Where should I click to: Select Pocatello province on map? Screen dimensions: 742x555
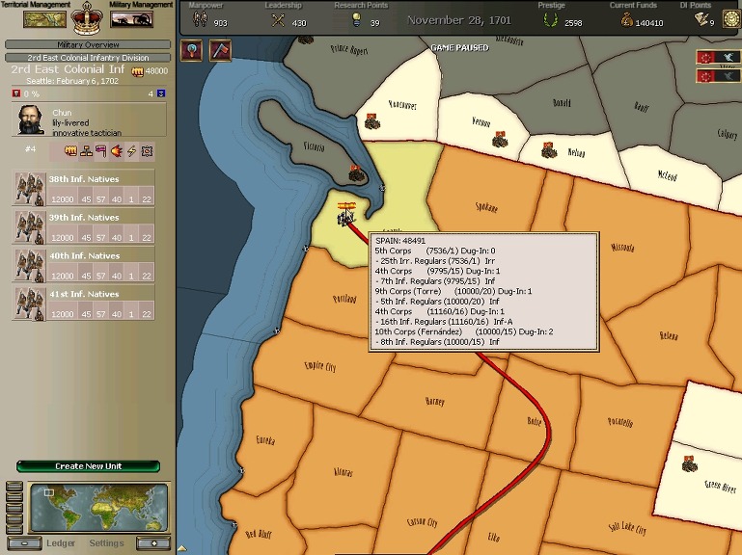click(620, 421)
